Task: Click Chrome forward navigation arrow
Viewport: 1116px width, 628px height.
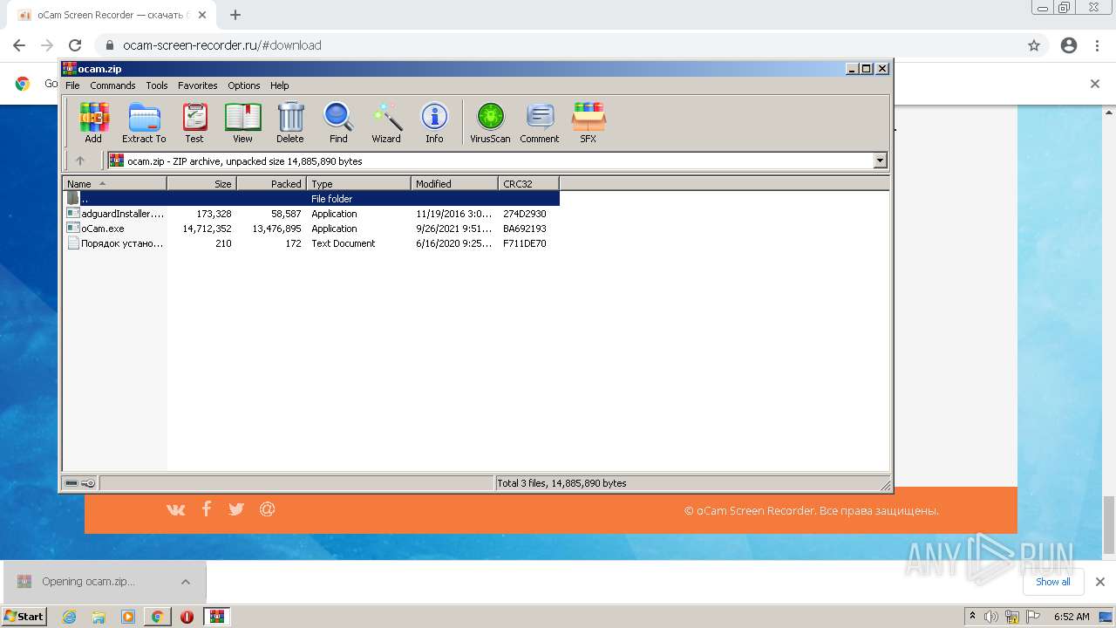Action: (x=47, y=45)
